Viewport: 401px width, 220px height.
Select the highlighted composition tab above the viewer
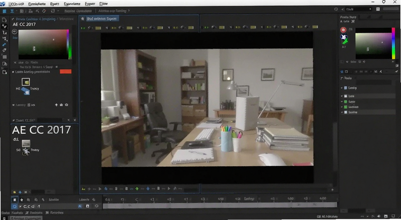[x=102, y=19]
